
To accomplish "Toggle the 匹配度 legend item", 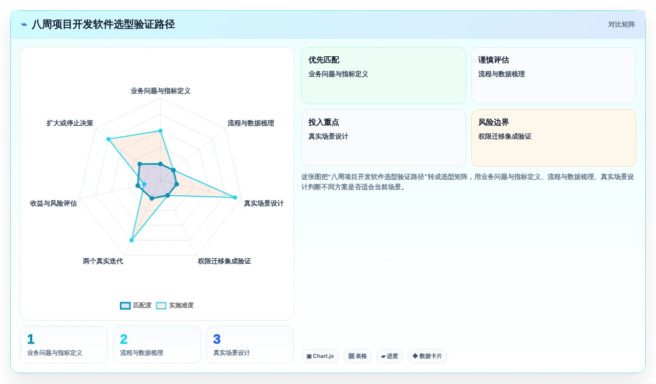I will [x=136, y=305].
